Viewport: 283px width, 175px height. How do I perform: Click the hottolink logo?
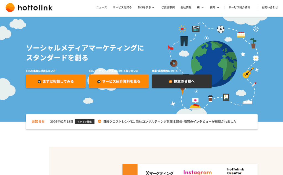(29, 7)
